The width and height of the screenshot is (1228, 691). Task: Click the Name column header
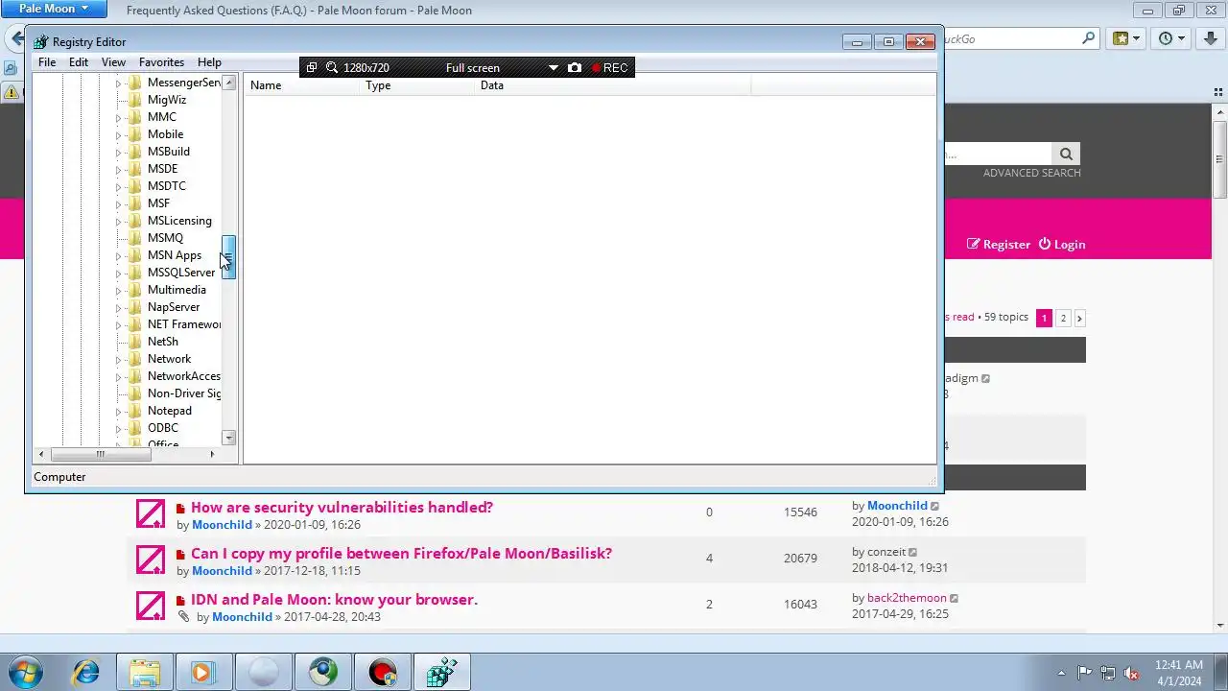[302, 85]
